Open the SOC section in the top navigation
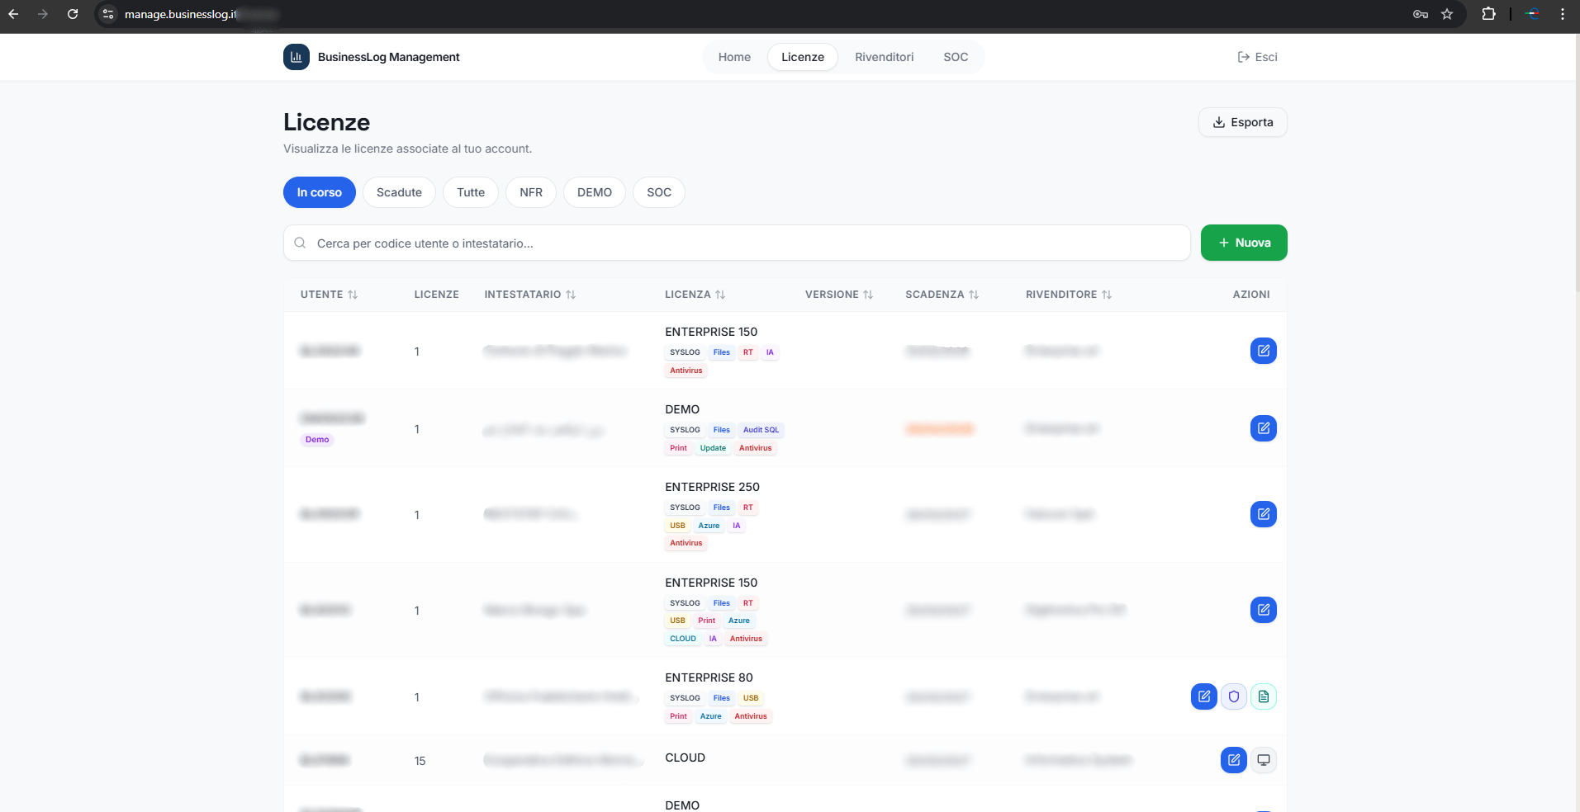The width and height of the screenshot is (1580, 812). point(956,56)
